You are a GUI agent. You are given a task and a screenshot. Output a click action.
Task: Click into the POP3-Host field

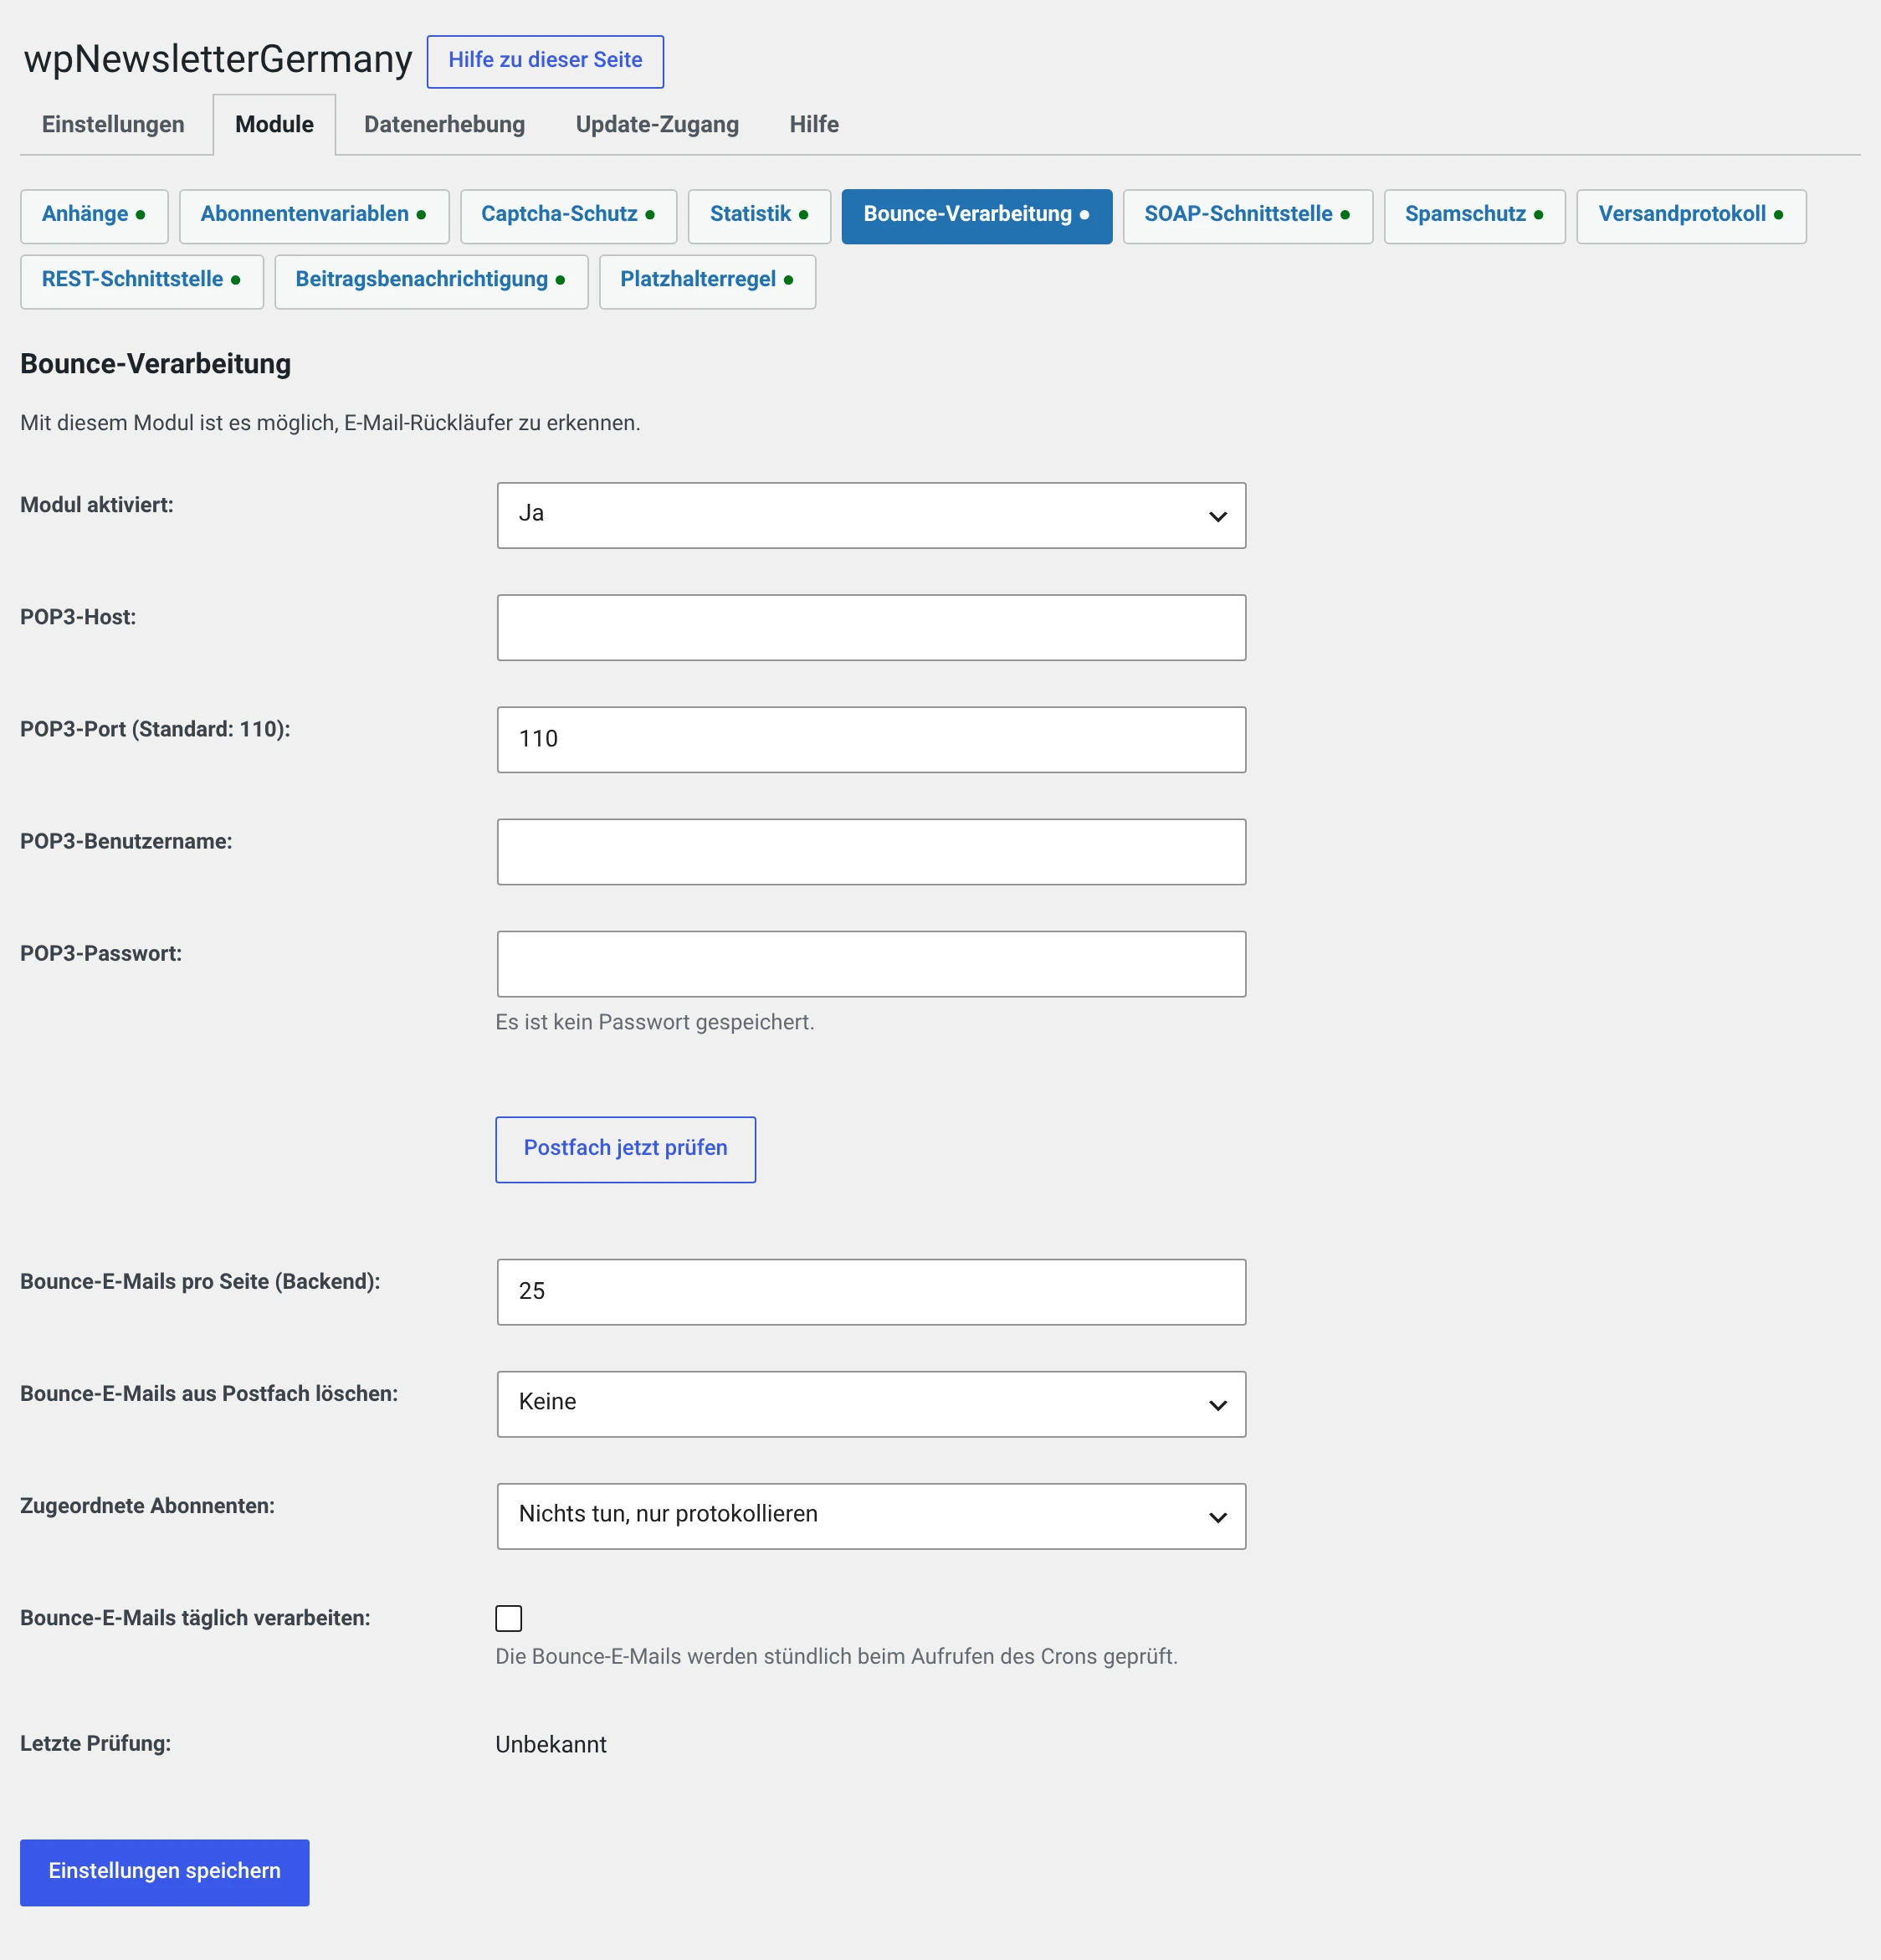(871, 627)
